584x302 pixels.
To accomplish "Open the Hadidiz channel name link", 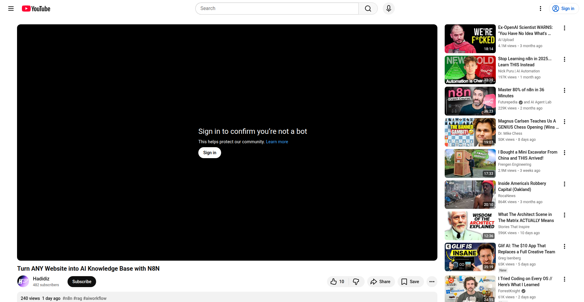I will coord(41,279).
